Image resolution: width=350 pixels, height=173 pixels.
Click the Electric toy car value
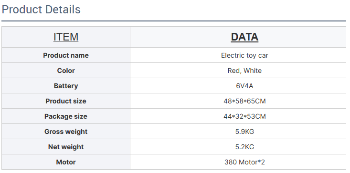pyautogui.click(x=244, y=55)
